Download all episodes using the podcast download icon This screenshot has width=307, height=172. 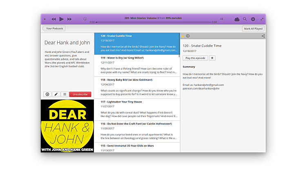pyautogui.click(x=47, y=94)
